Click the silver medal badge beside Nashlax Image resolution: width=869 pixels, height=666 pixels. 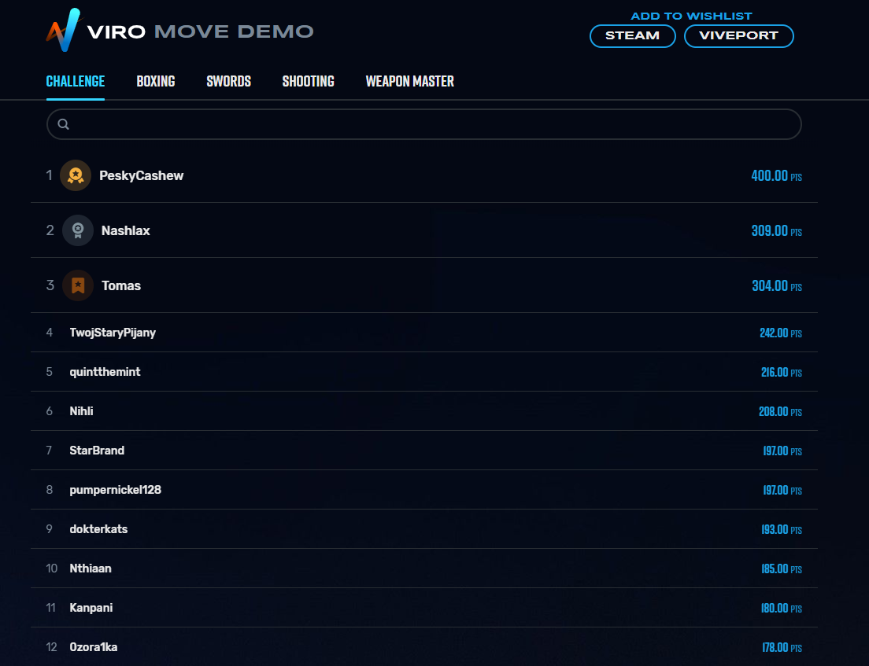(77, 230)
